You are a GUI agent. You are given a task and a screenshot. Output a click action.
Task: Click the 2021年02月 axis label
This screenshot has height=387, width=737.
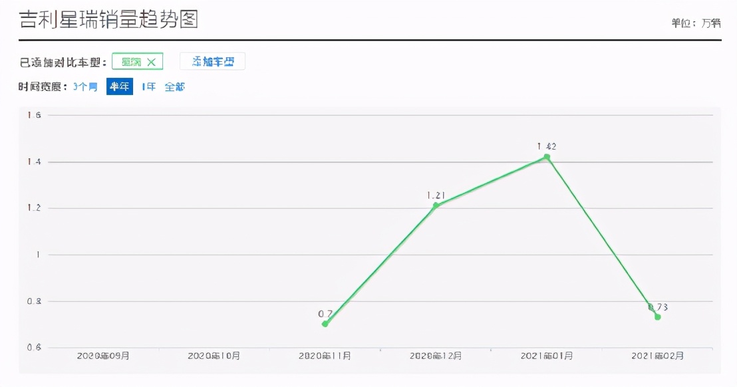pyautogui.click(x=658, y=356)
